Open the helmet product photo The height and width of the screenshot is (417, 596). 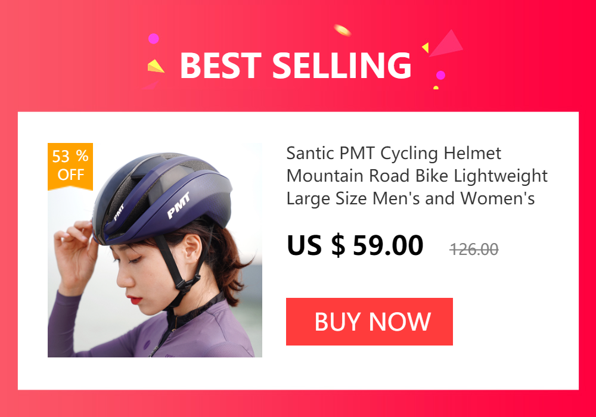tap(155, 250)
